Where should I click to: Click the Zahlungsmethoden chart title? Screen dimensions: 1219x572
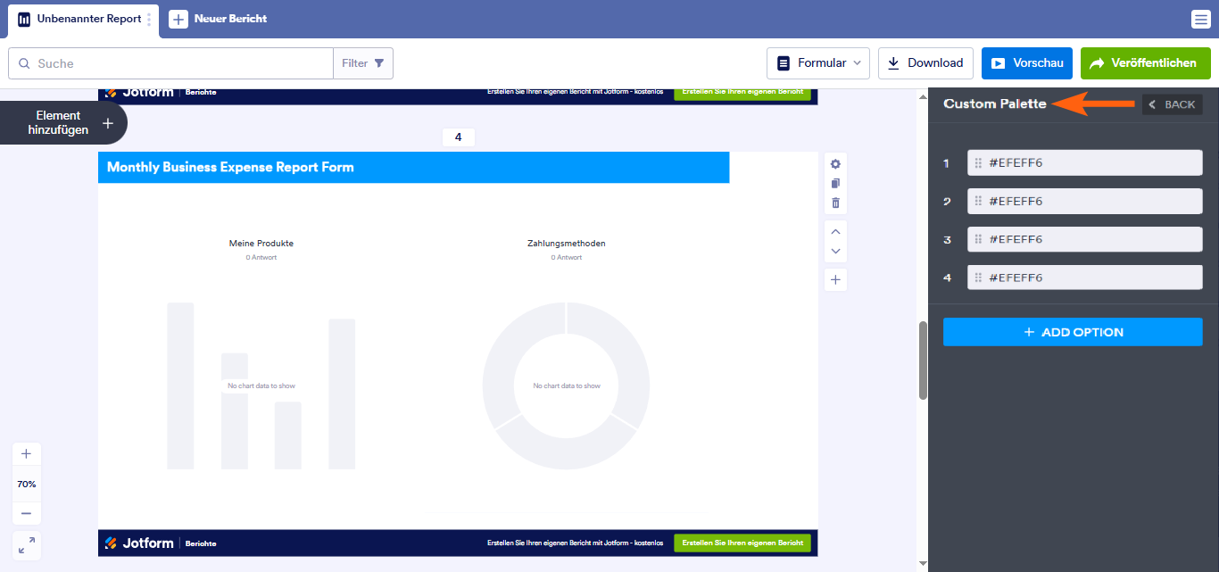[x=567, y=244]
